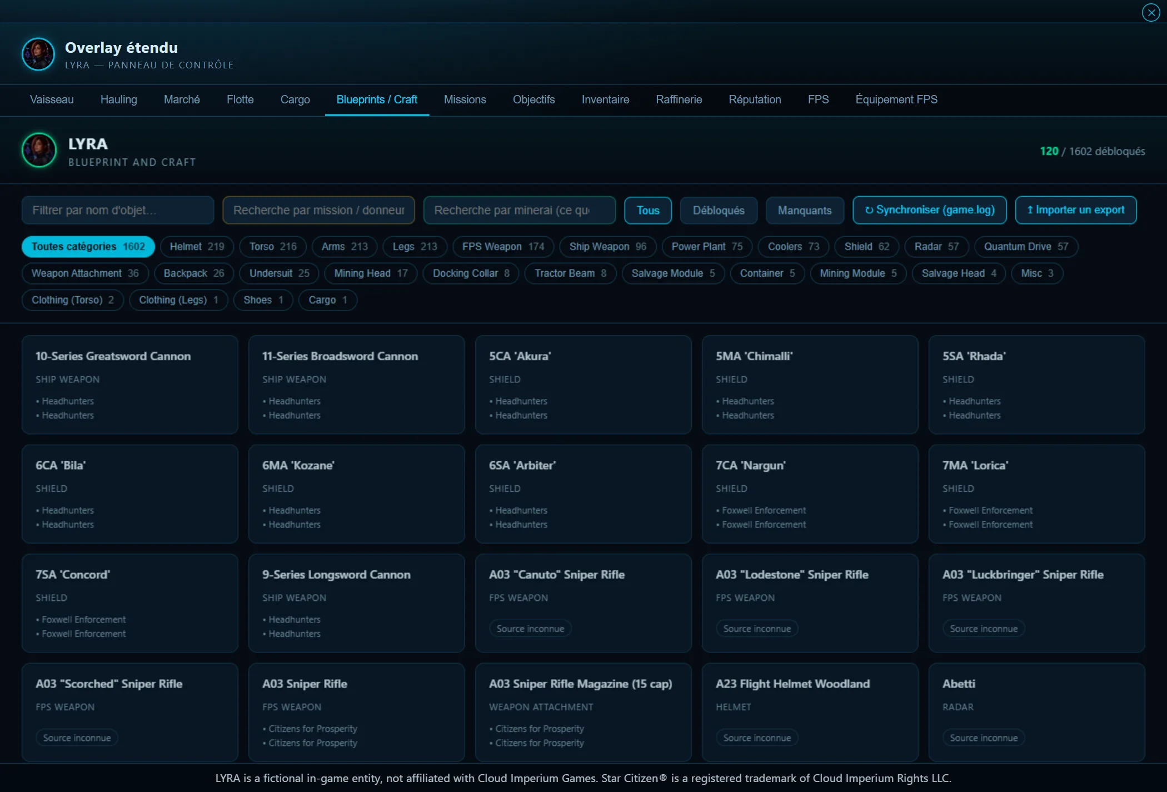Show only Débloqués blueprints
The width and height of the screenshot is (1167, 792).
719,211
